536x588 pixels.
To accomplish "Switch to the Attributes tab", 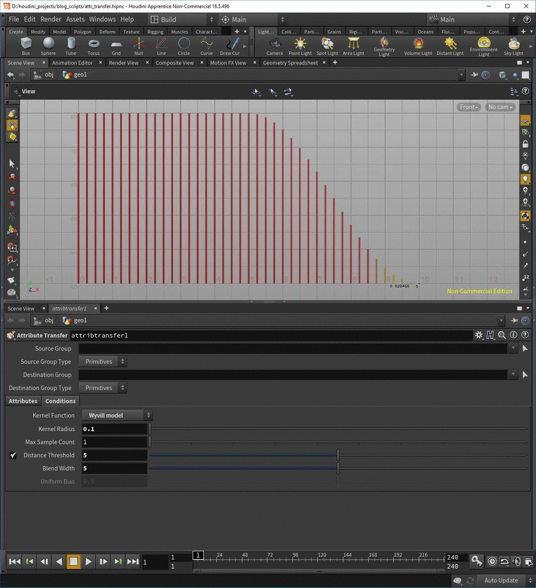I will click(x=23, y=401).
